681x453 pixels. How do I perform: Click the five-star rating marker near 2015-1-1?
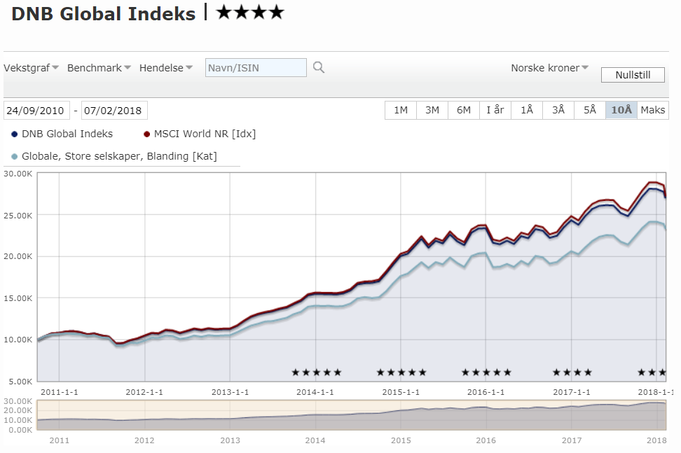[401, 372]
